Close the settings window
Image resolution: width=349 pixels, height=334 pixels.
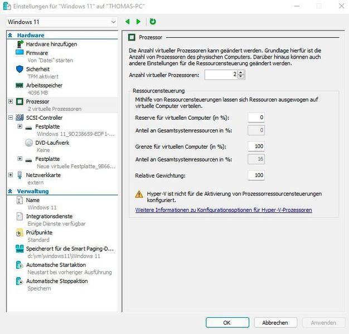coord(341,6)
